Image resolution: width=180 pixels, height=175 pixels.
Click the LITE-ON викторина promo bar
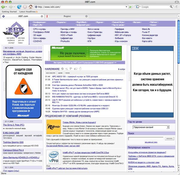click(x=85, y=63)
